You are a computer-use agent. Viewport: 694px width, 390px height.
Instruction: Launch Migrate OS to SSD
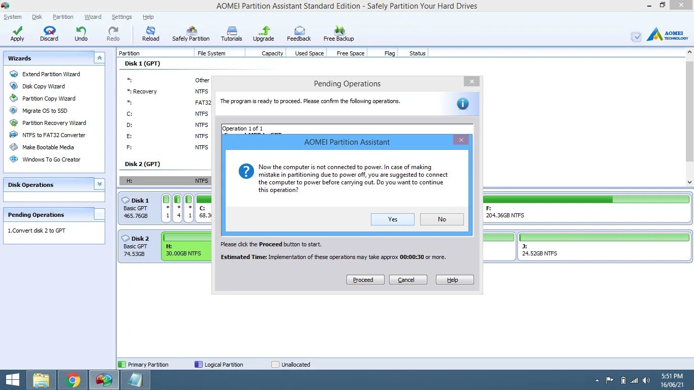pyautogui.click(x=44, y=111)
